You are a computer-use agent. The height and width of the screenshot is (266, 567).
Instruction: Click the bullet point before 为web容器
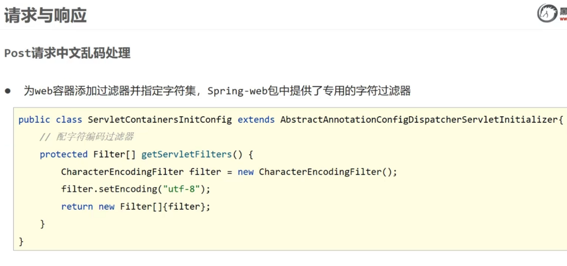8,91
